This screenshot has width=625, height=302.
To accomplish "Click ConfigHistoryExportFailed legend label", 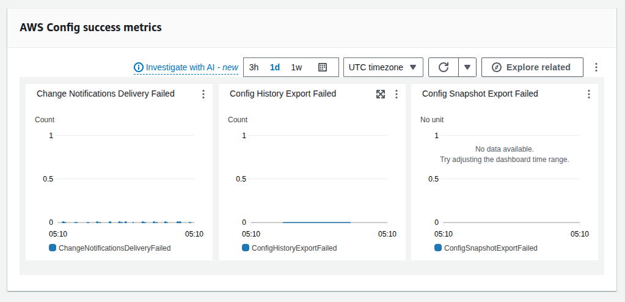I will point(294,248).
